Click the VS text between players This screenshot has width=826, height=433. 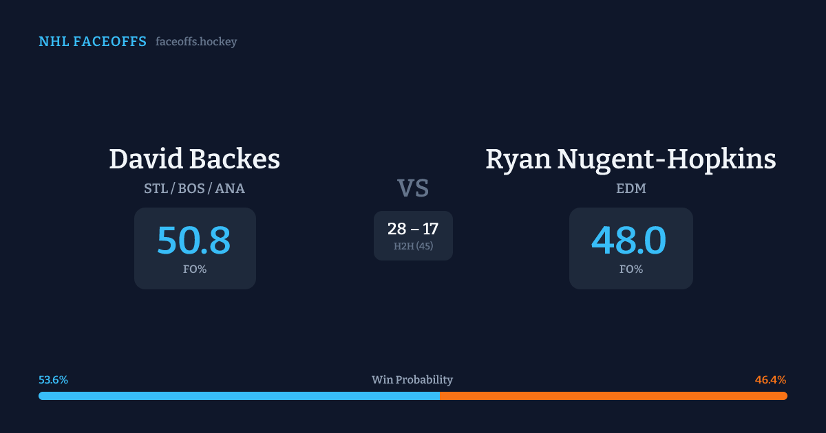pos(413,188)
